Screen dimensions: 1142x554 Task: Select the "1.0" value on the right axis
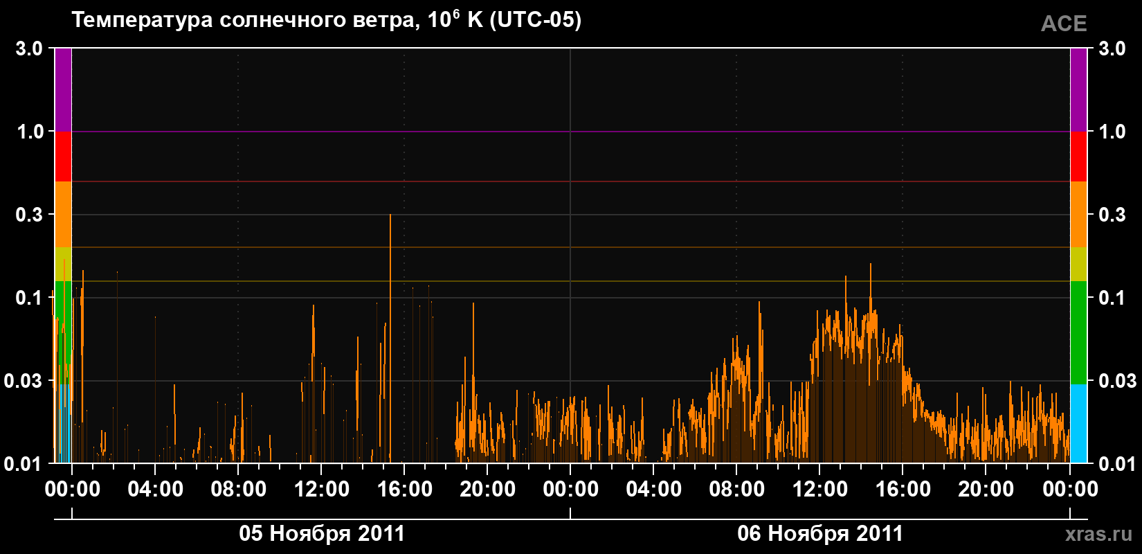pyautogui.click(x=1112, y=132)
